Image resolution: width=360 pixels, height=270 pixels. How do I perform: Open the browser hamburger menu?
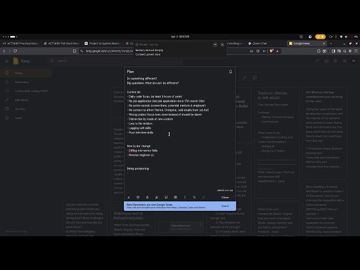click(356, 51)
